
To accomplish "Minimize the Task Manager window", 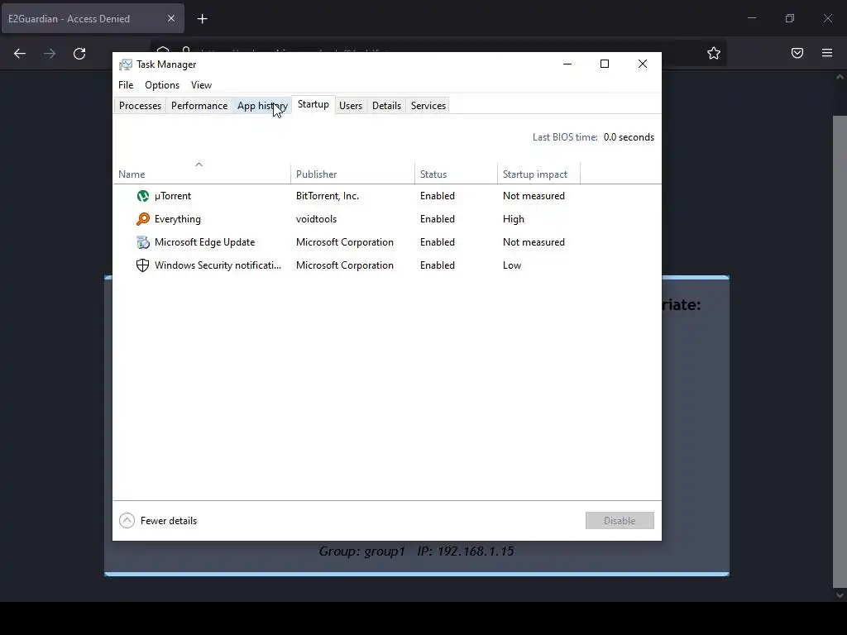I will pyautogui.click(x=567, y=64).
